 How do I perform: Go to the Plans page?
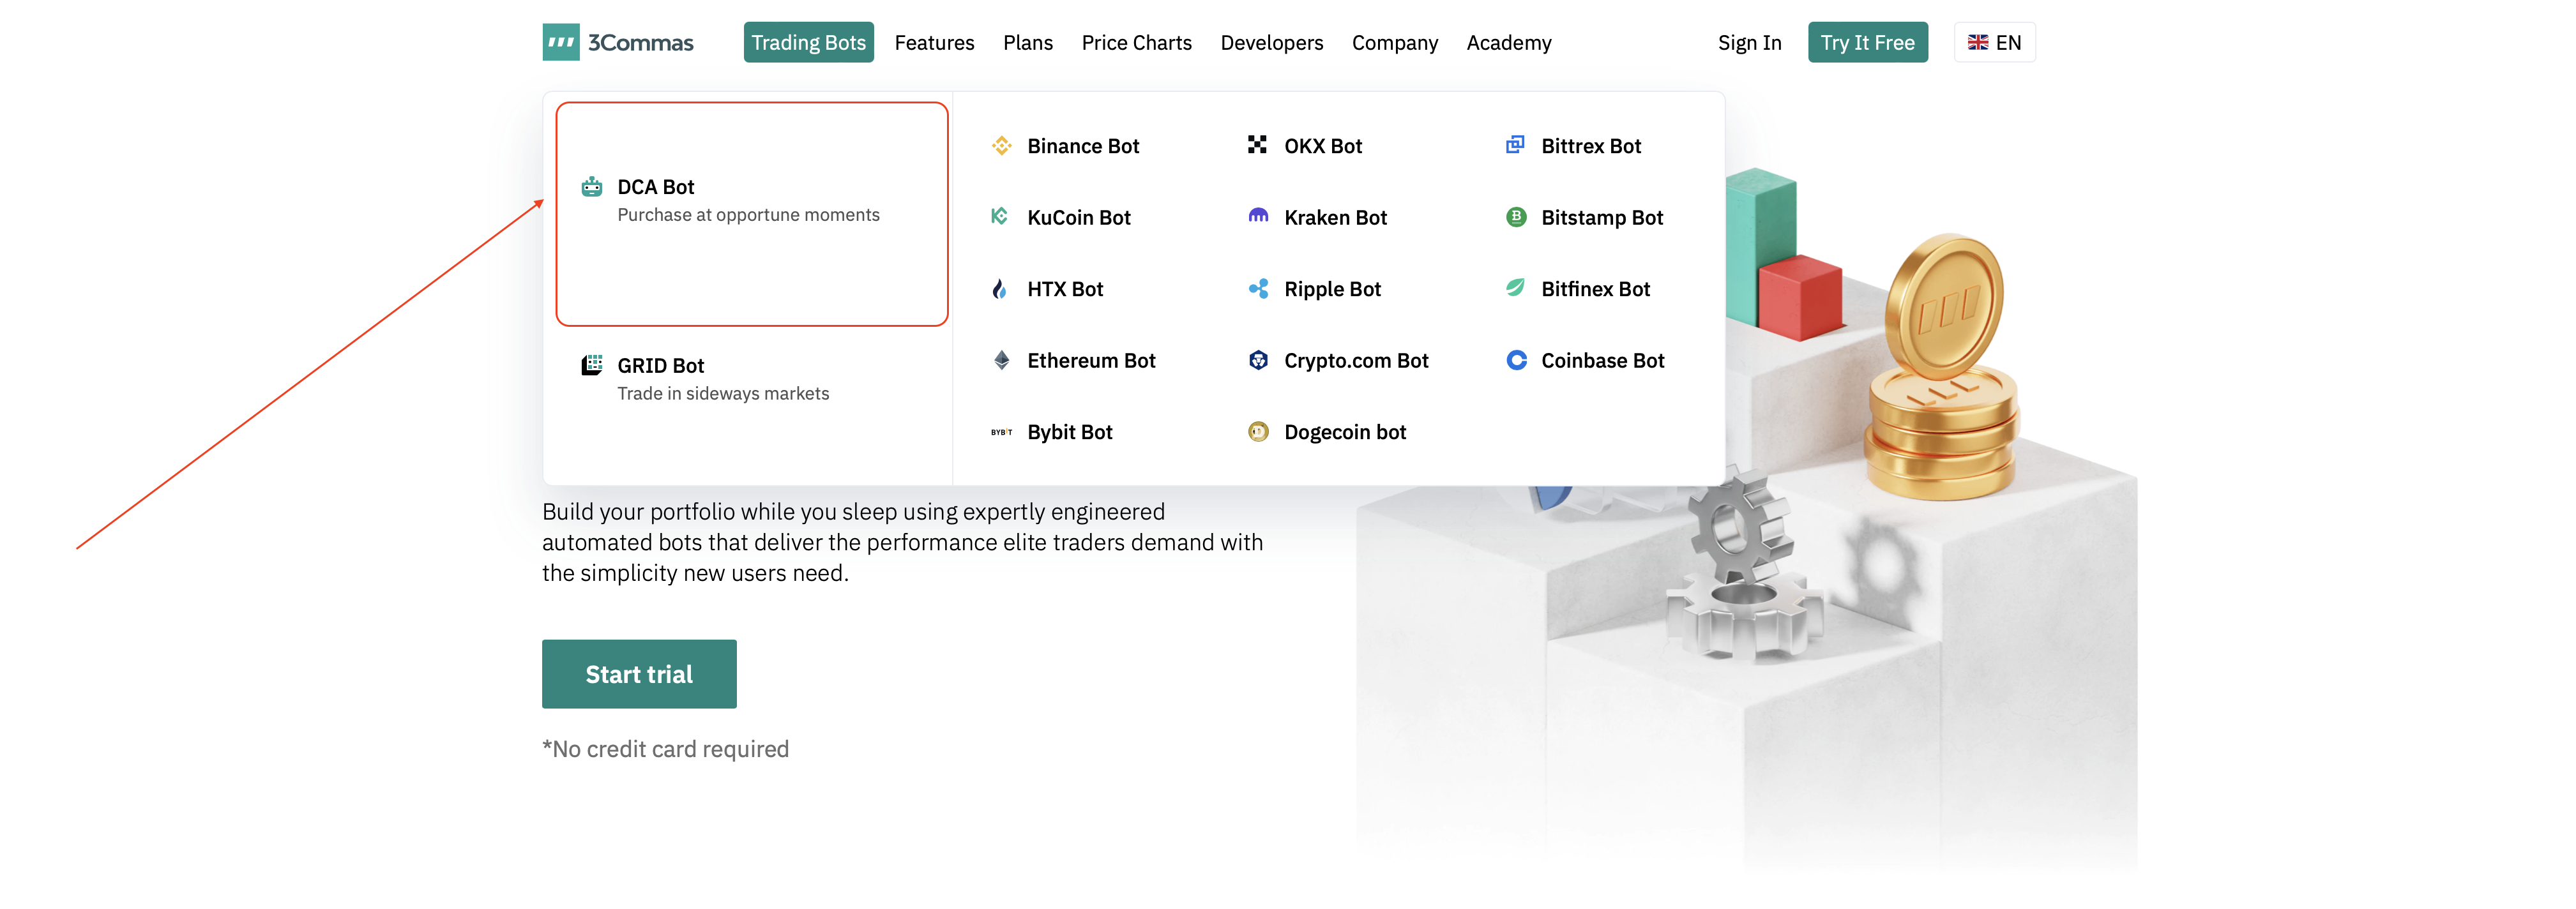coord(1027,43)
